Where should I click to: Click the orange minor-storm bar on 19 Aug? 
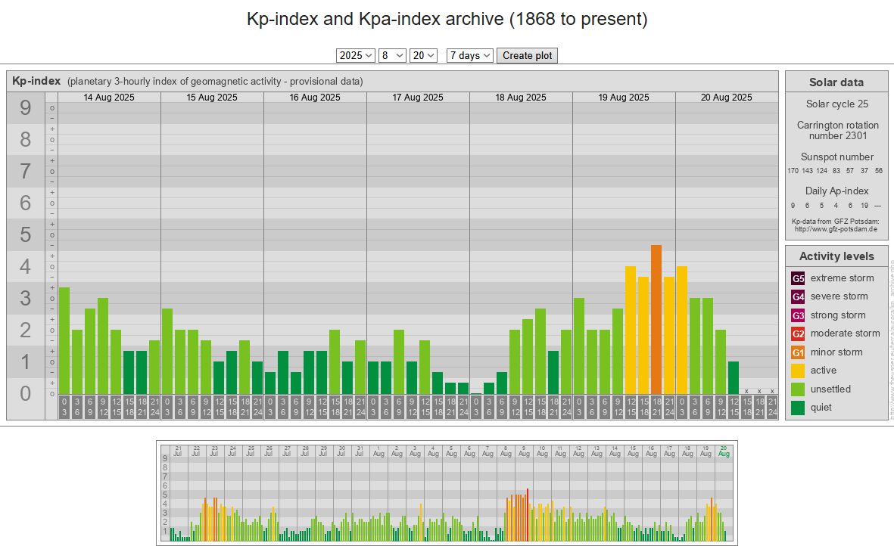(656, 319)
